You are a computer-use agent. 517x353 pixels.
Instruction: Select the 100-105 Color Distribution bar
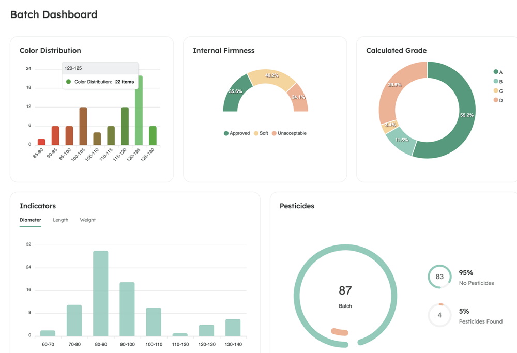coord(83,126)
